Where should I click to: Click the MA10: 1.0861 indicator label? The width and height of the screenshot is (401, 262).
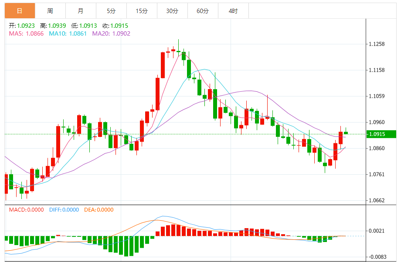68,33
